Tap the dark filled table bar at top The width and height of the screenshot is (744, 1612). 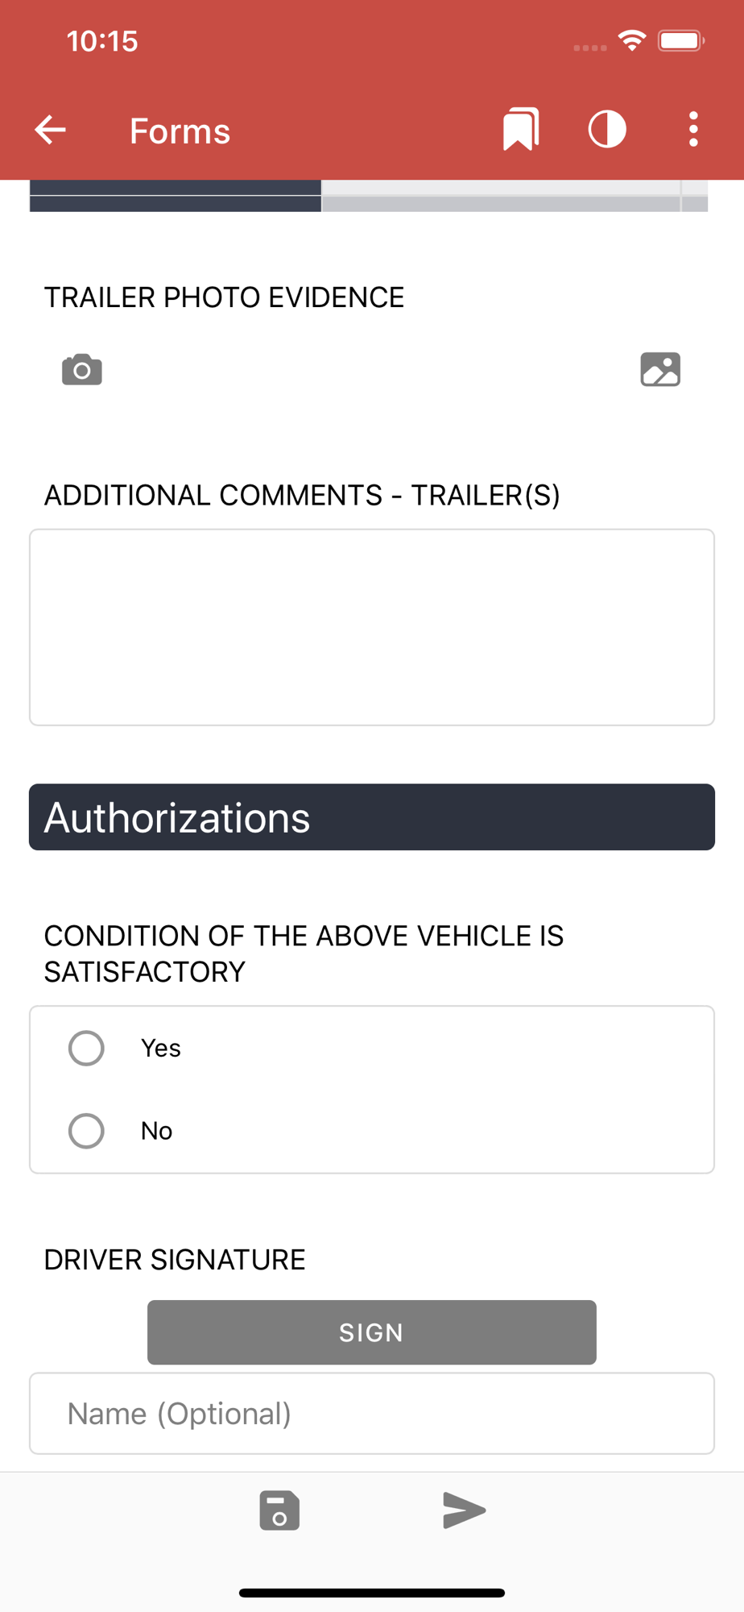pos(176,196)
